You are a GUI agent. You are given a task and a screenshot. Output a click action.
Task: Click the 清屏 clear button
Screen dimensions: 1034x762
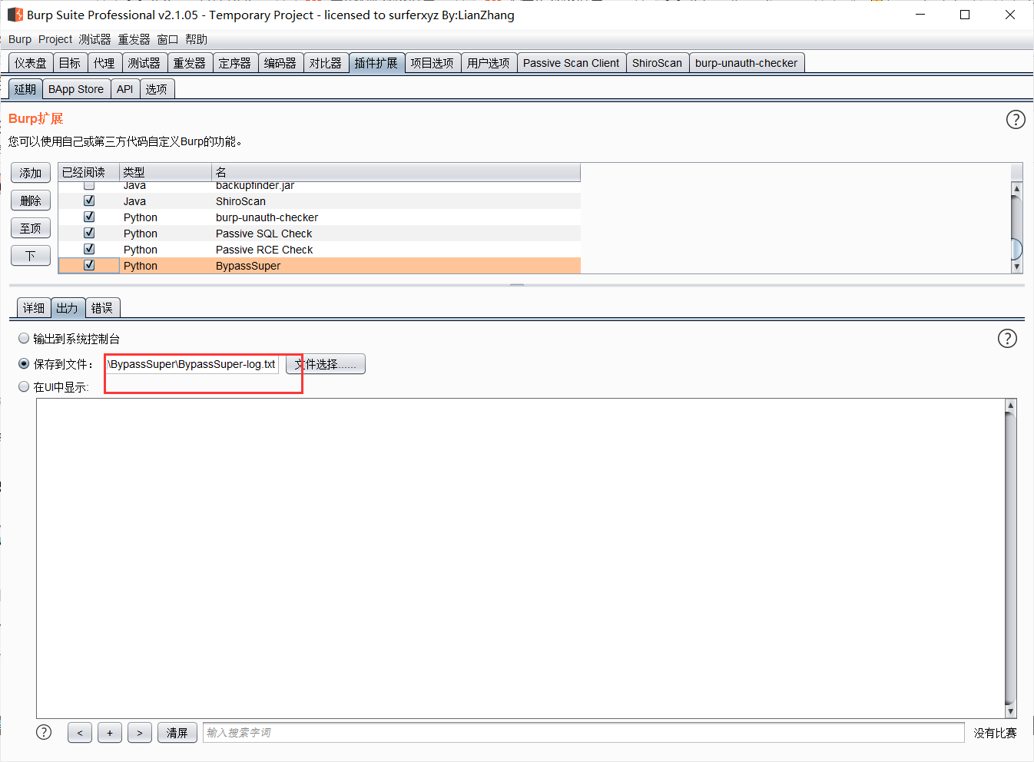(x=177, y=733)
